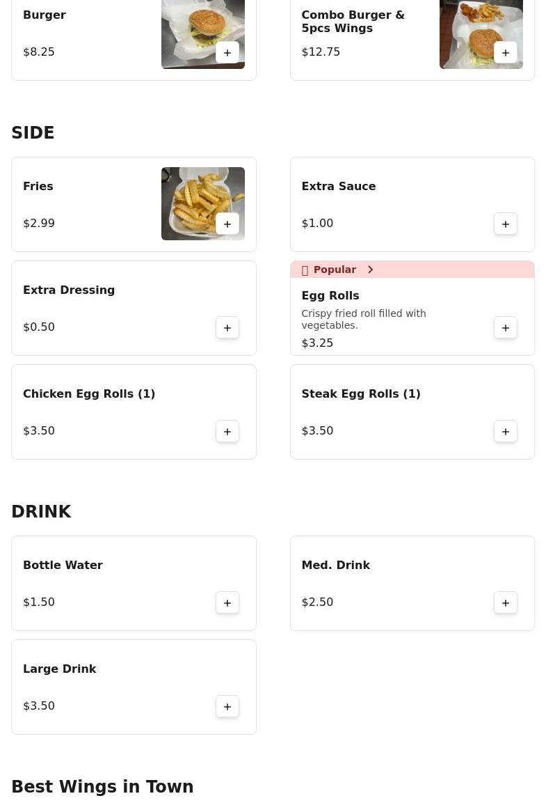Add Bottle Water with the plus icon
The width and height of the screenshot is (546, 803).
[x=227, y=602]
